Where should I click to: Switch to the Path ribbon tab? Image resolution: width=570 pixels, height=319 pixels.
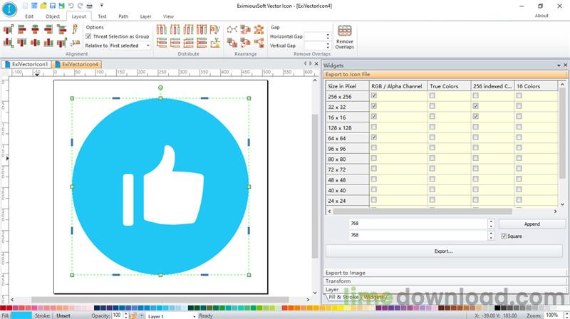click(x=123, y=16)
